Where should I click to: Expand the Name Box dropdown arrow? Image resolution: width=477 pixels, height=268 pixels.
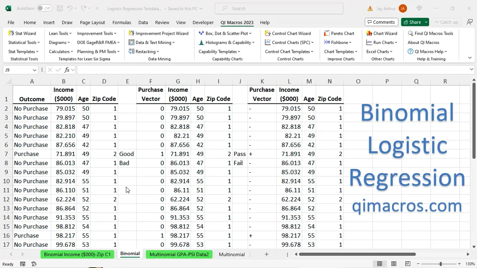point(34,70)
